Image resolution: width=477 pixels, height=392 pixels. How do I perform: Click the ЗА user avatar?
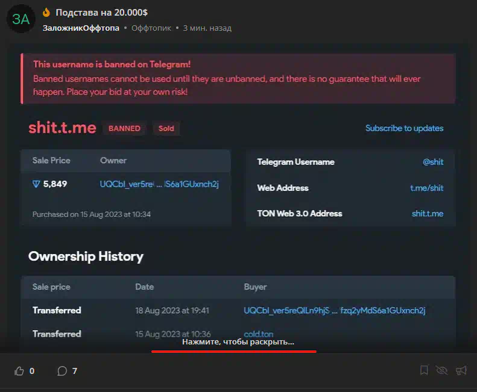[x=21, y=19]
